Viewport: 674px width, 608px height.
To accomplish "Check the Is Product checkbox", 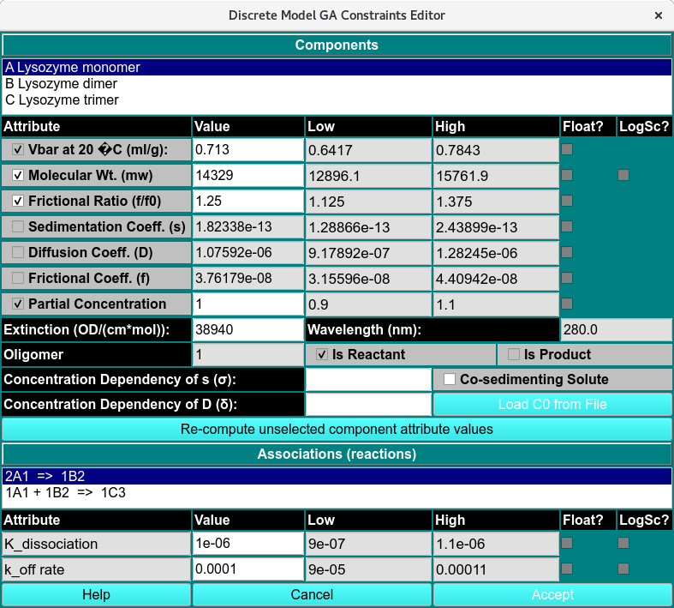I will (513, 354).
